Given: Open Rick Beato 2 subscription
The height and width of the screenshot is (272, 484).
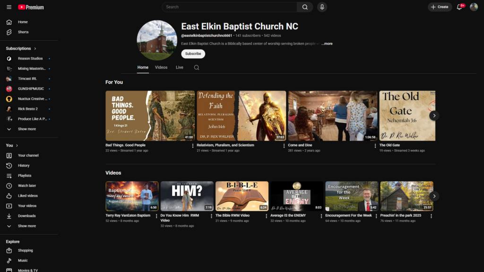Looking at the screenshot, I should coord(29,109).
